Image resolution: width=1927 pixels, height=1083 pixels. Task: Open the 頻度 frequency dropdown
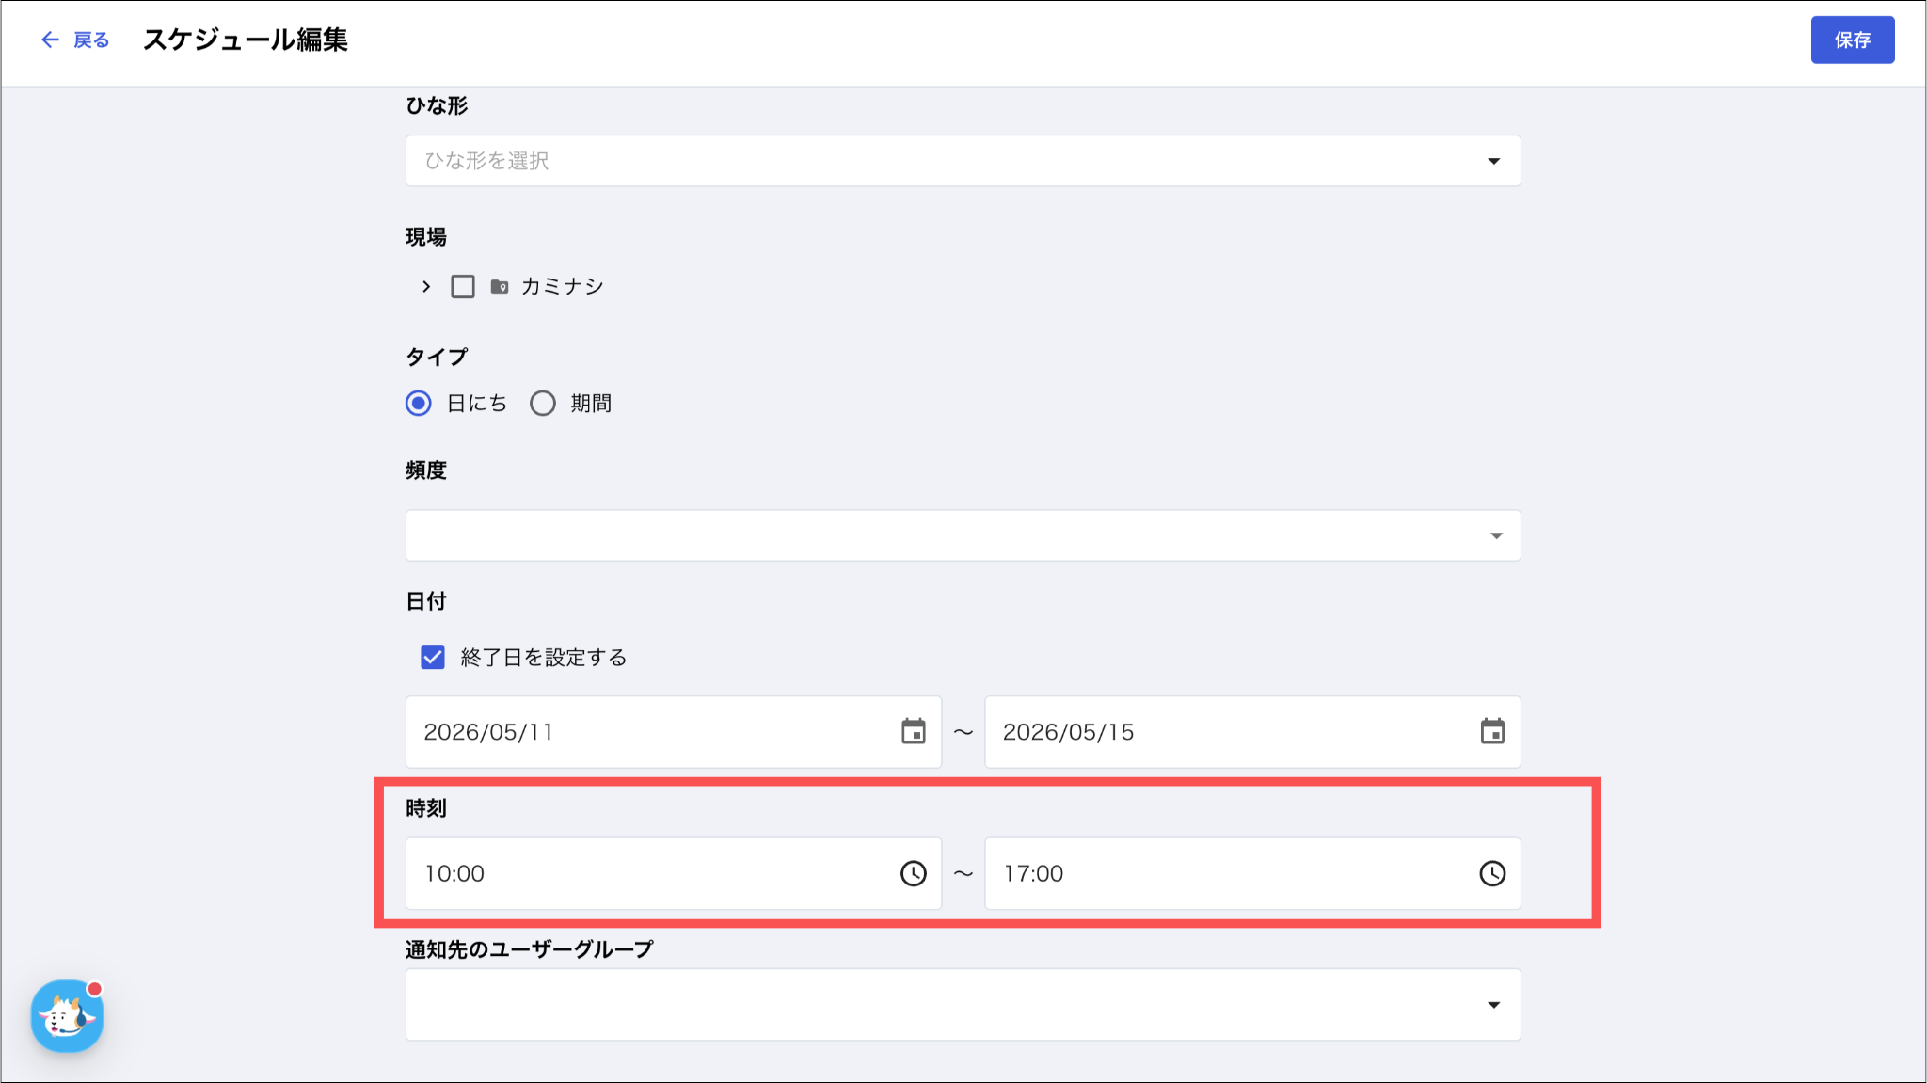(x=963, y=535)
